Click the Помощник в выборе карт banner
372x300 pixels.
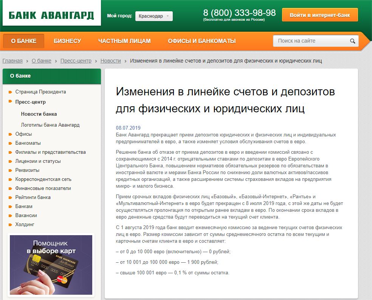click(x=51, y=265)
